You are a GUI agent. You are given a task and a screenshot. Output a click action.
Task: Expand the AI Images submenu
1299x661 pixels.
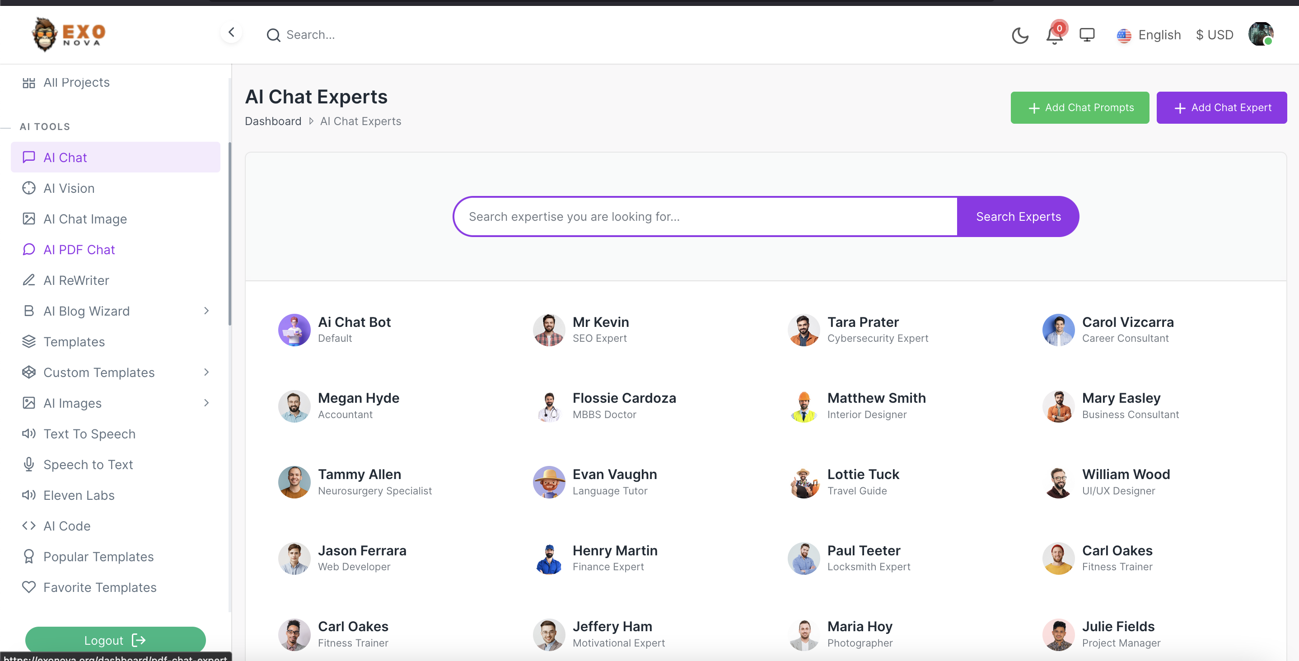pos(206,403)
